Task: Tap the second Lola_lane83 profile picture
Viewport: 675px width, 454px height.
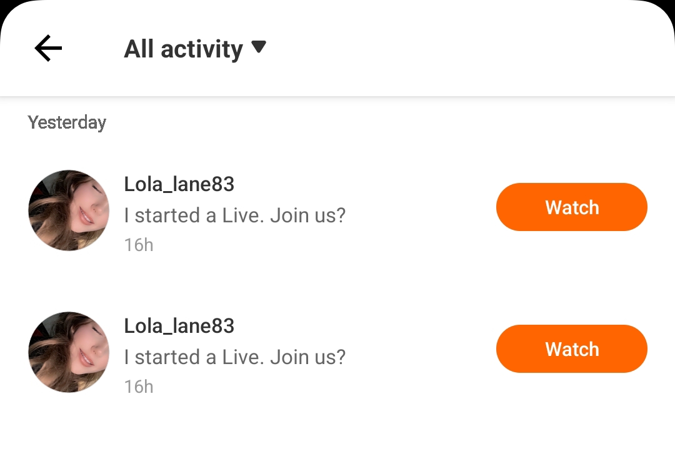Action: click(x=69, y=352)
